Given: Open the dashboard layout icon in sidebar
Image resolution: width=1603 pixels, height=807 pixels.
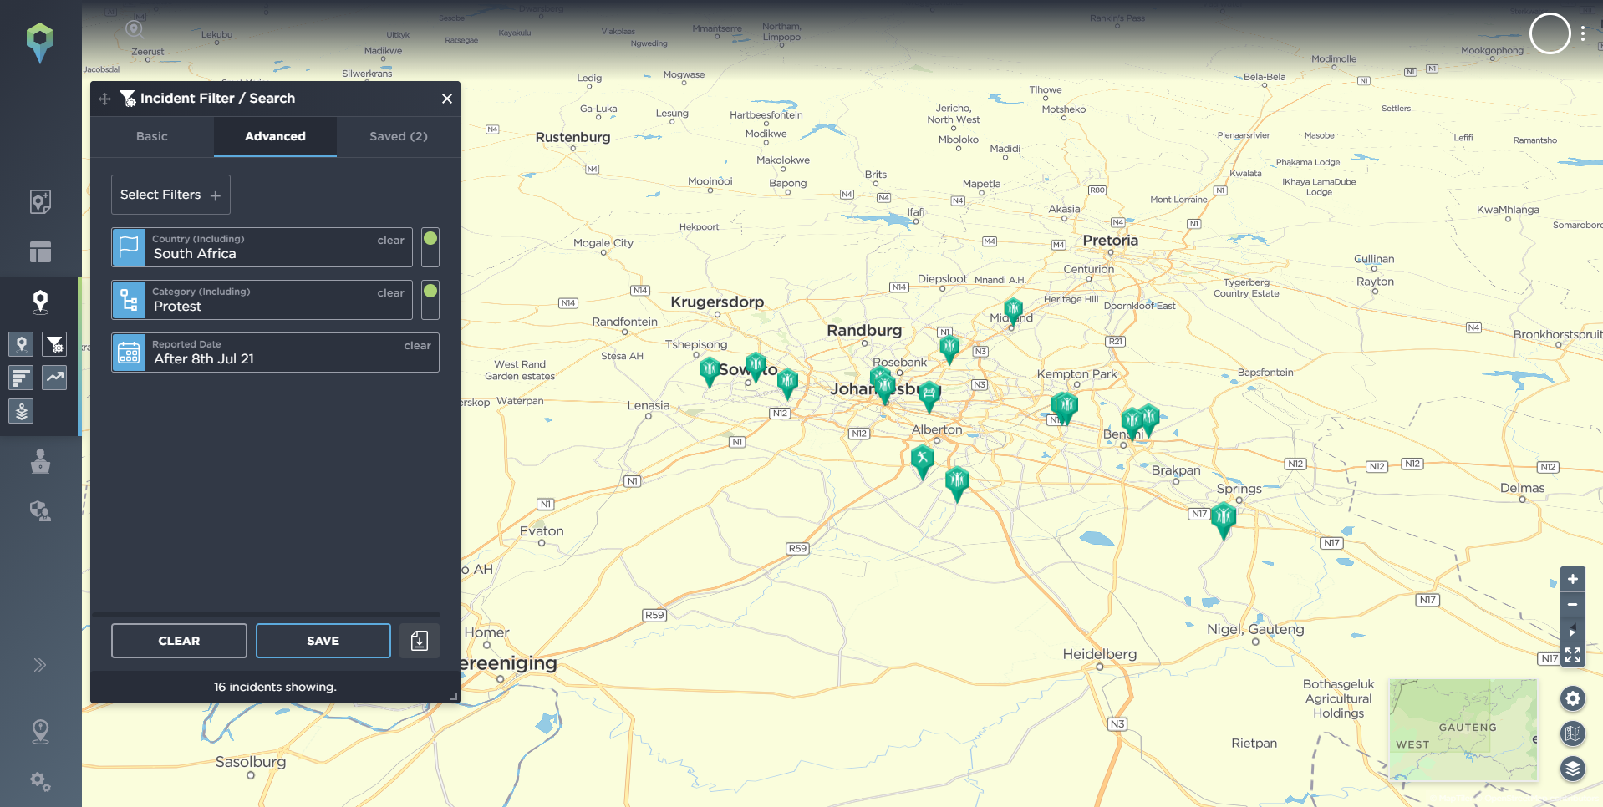Looking at the screenshot, I should click(x=40, y=251).
